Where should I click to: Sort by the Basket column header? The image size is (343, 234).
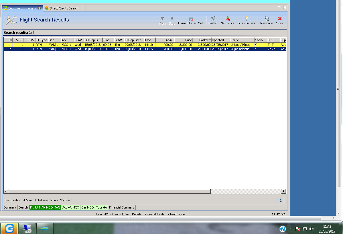(x=202, y=40)
